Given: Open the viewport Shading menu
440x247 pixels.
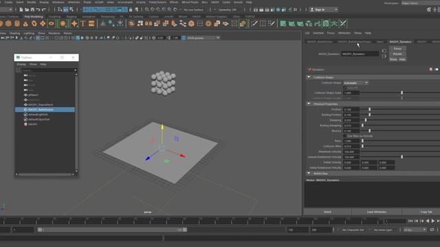Looking at the screenshot, I should click(15, 33).
